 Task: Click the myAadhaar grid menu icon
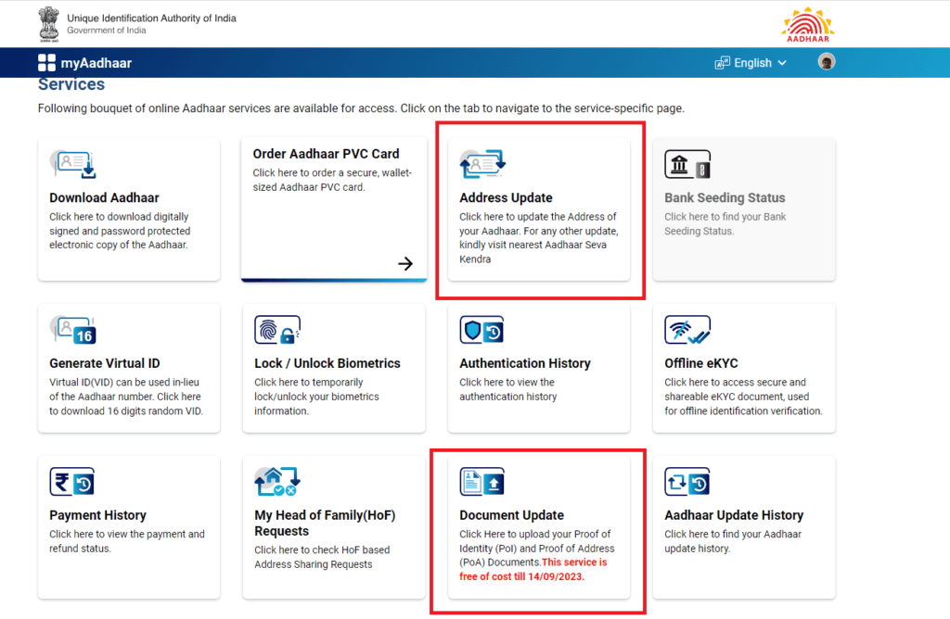[46, 63]
